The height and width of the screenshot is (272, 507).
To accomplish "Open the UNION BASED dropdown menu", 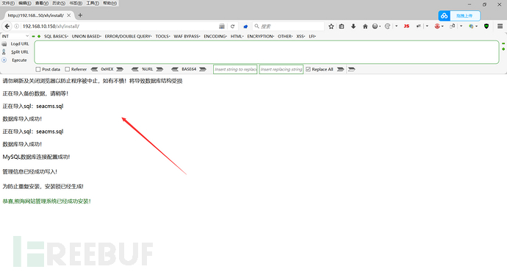I will point(86,36).
